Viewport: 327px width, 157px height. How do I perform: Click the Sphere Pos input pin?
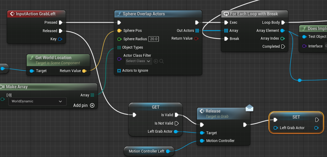[119, 31]
